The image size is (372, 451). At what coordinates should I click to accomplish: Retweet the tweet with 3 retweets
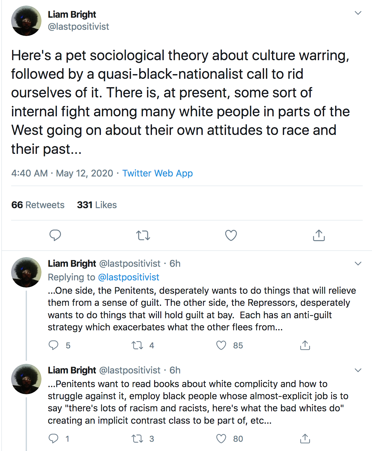coord(137,439)
